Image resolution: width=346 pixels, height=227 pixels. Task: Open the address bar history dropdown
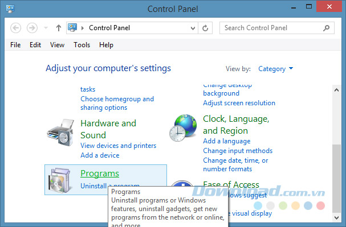193,28
